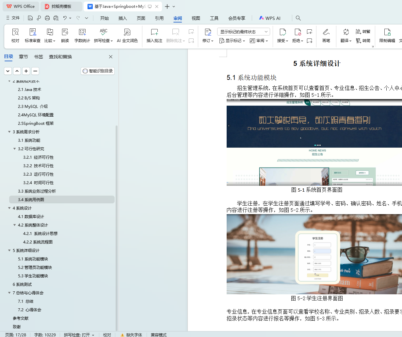Click the outline expand-all down chevron

8,71
